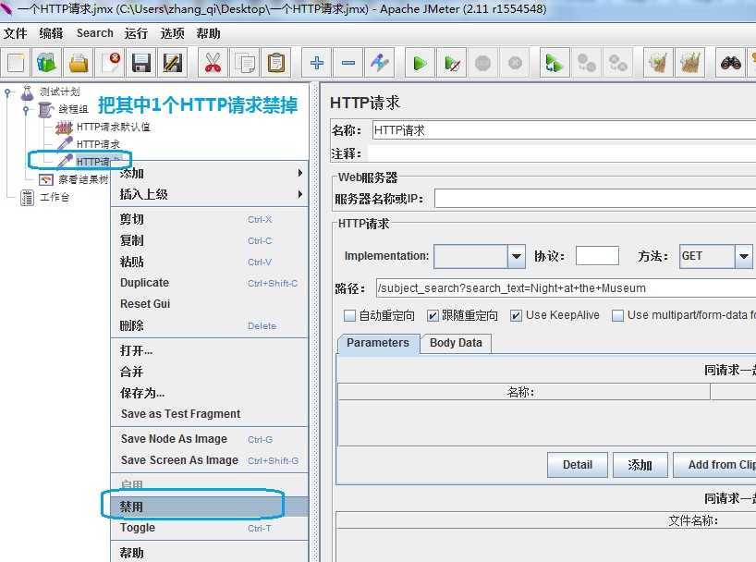Click Start no pauses icon
The height and width of the screenshot is (562, 756).
tap(451, 63)
